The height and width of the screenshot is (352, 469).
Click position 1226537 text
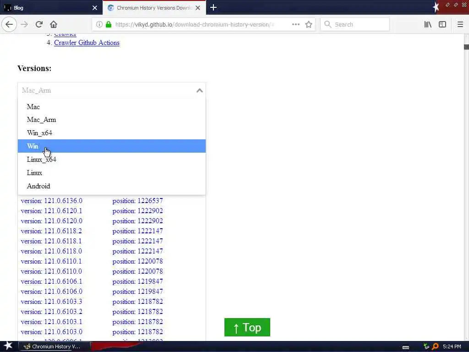[x=137, y=201]
